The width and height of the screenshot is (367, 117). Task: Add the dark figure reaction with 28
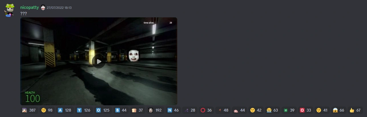tap(190, 110)
